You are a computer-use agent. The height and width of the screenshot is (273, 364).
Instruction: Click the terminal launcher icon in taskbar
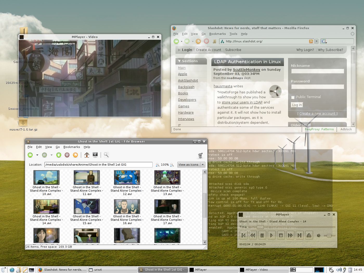(x=31, y=270)
